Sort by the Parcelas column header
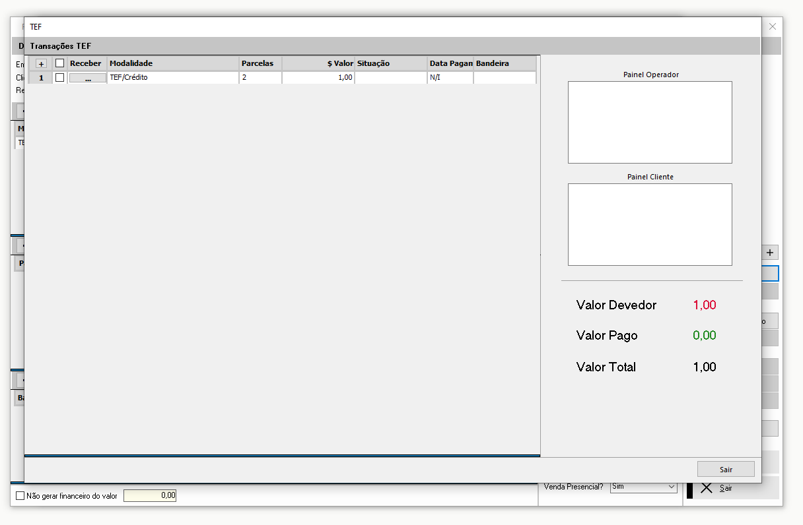This screenshot has height=525, width=803. tap(260, 63)
